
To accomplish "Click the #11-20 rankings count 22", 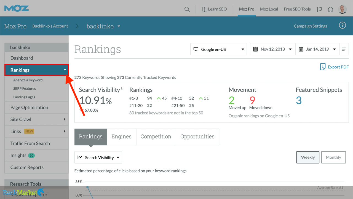I will [x=149, y=106].
